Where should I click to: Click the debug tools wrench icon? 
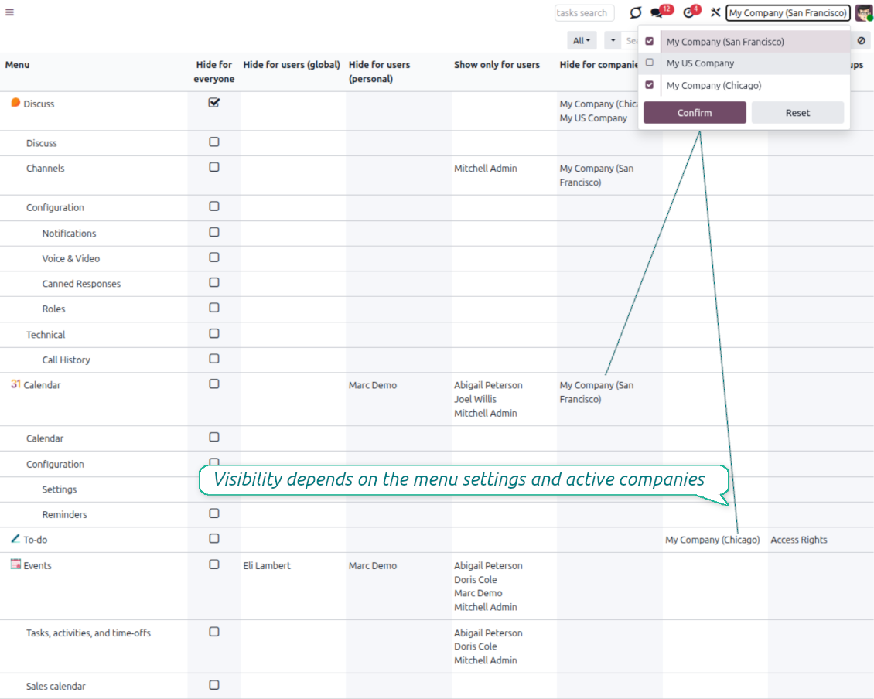pos(715,13)
